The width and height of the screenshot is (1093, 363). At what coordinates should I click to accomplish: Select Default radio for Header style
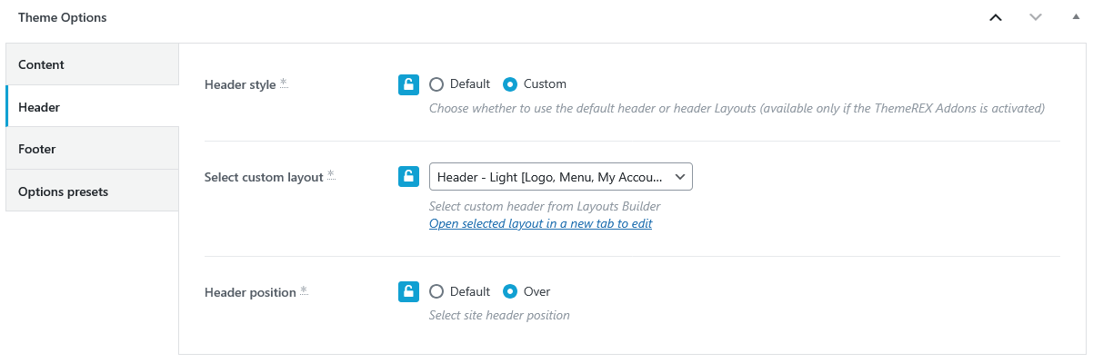point(436,84)
